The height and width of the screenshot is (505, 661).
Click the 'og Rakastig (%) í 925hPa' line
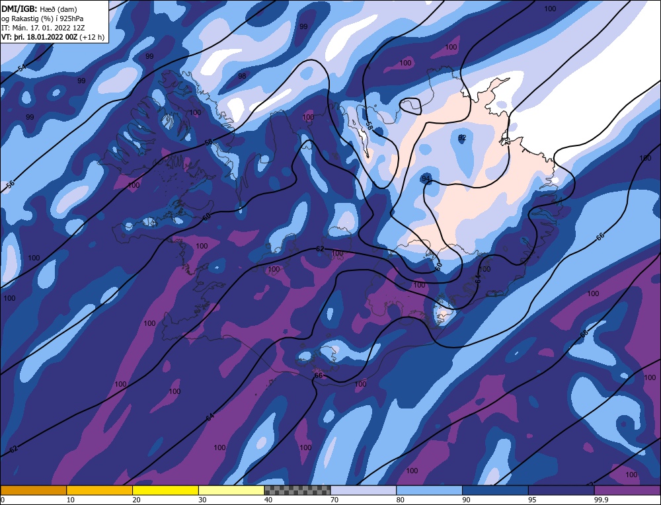click(x=42, y=19)
